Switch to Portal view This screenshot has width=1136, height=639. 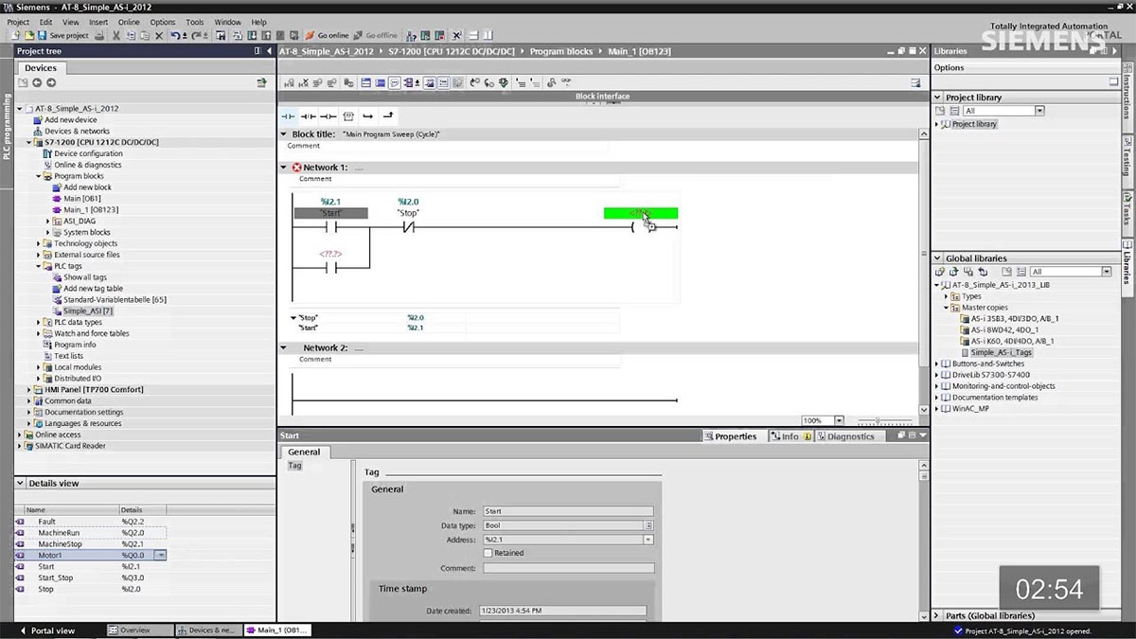point(46,630)
